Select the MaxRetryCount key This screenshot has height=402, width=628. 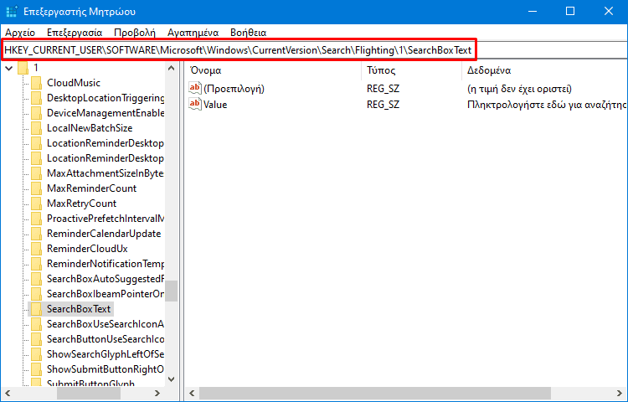click(81, 204)
